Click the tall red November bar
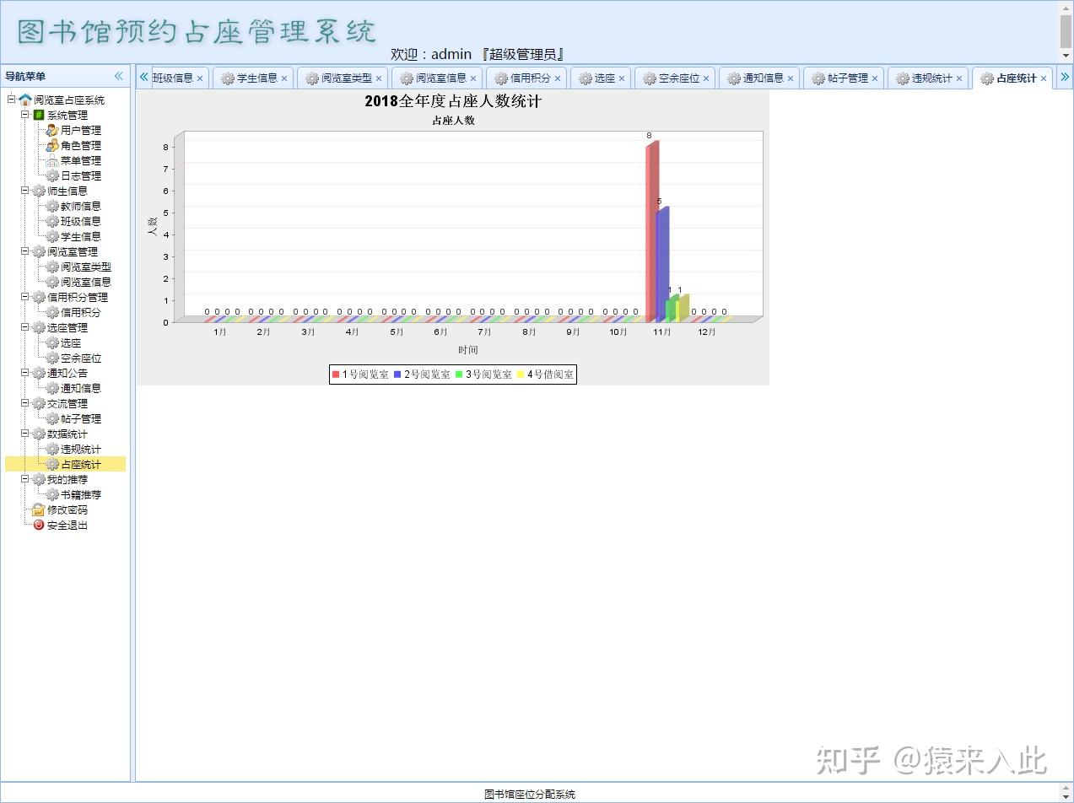 (650, 228)
